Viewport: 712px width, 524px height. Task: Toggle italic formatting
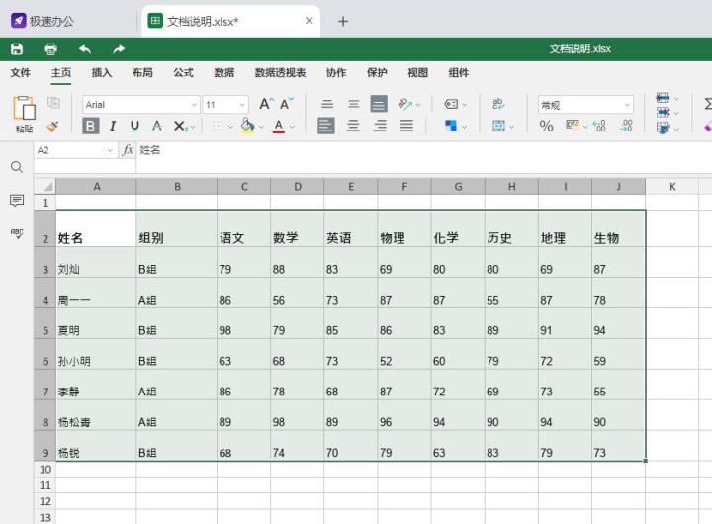(x=113, y=126)
